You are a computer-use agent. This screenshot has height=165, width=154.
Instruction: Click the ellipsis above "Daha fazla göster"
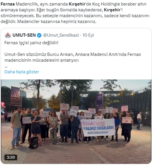tap(6, 67)
